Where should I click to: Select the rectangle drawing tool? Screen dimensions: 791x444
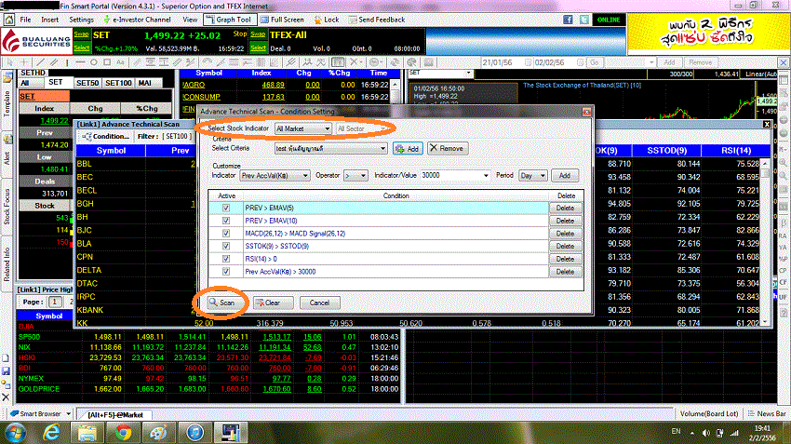(x=107, y=62)
